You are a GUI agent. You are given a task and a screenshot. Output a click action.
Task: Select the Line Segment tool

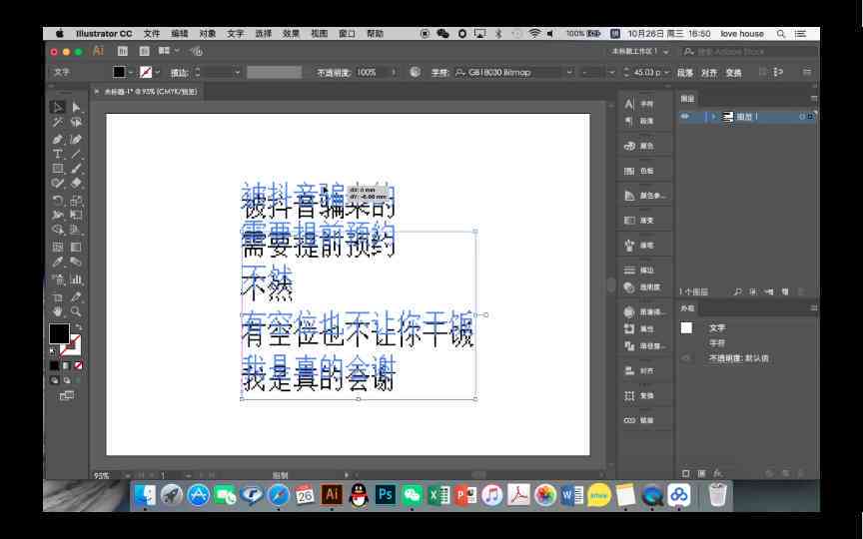pos(76,154)
